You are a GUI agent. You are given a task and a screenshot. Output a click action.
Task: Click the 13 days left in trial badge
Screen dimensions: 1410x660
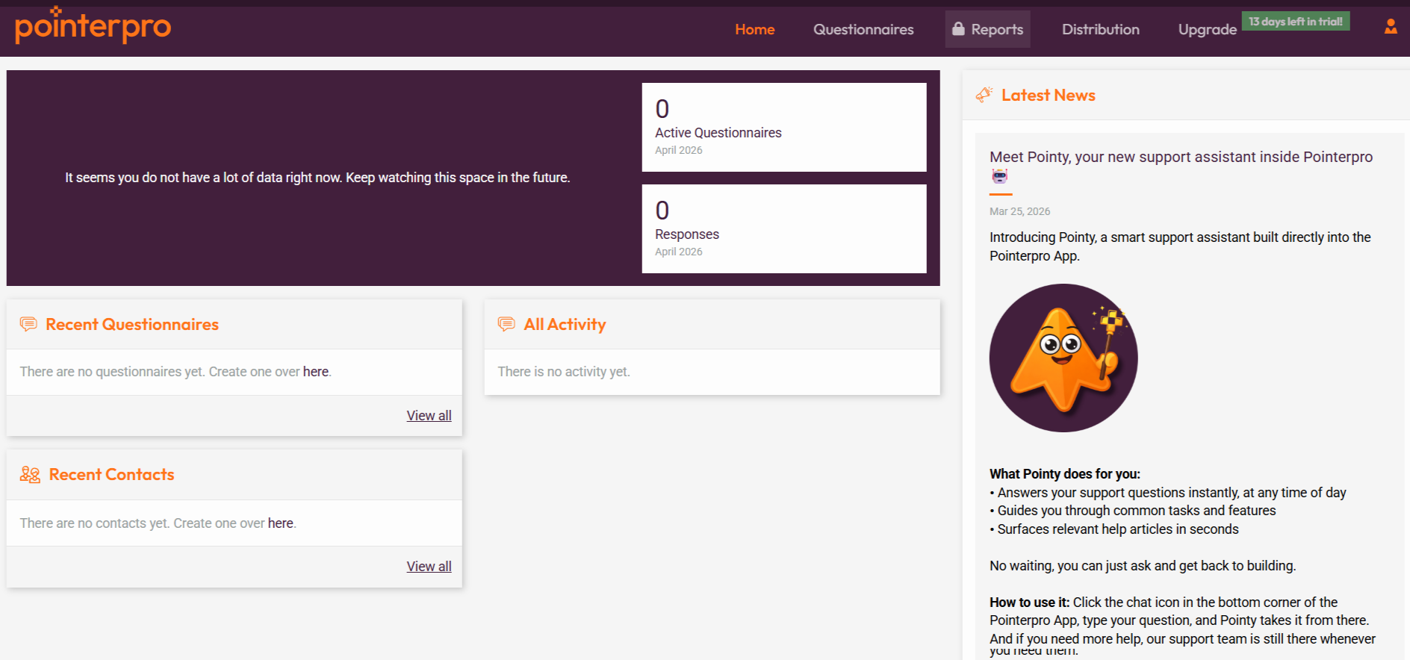tap(1296, 21)
